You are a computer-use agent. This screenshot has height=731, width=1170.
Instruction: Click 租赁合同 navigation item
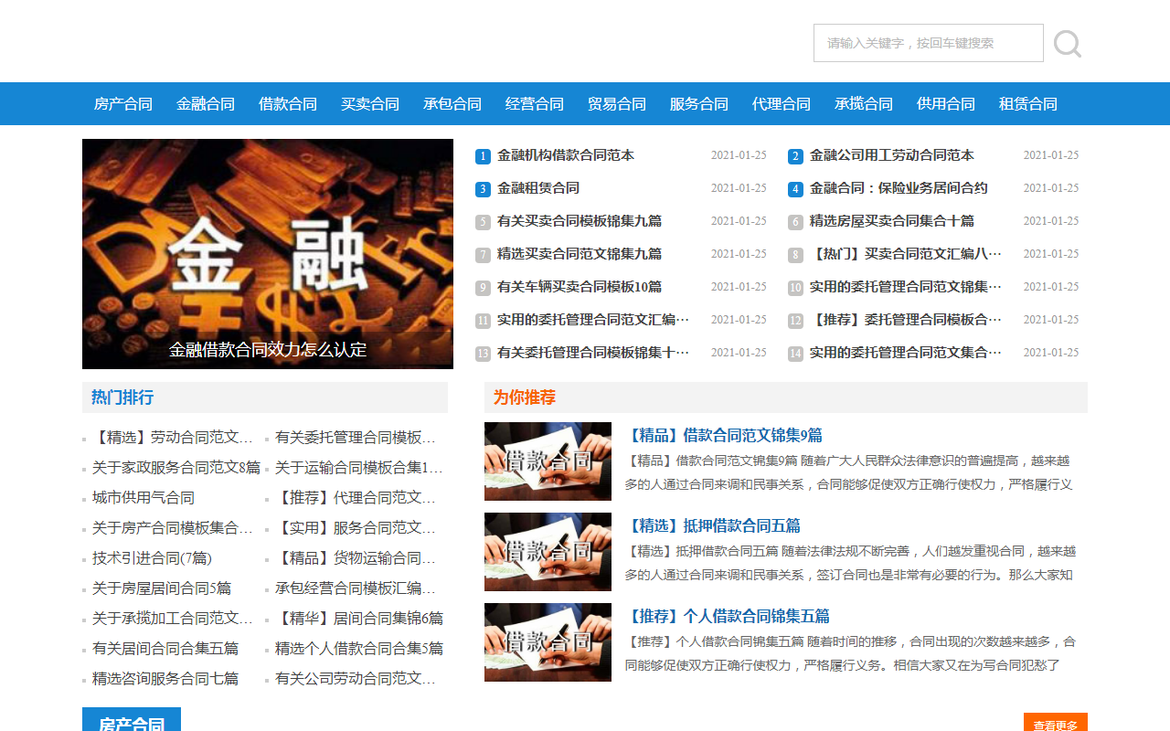pyautogui.click(x=1028, y=104)
